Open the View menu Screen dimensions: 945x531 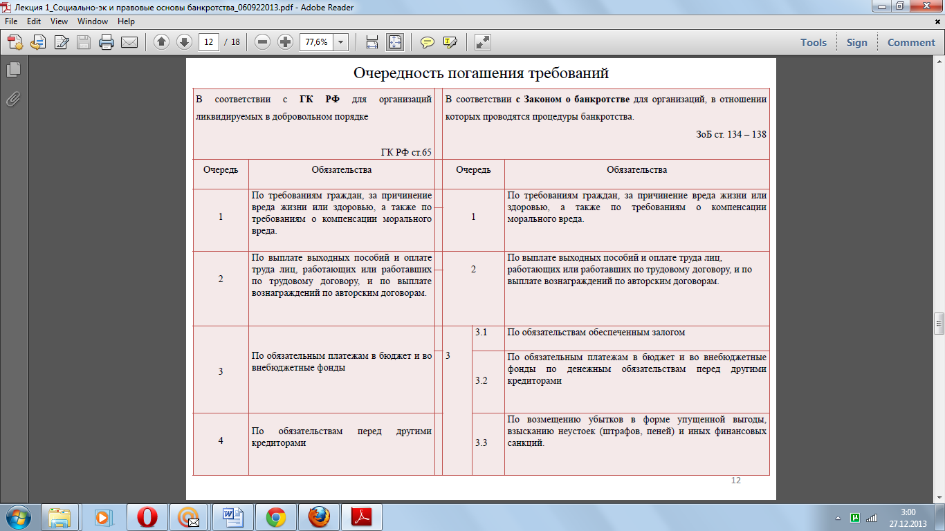click(59, 21)
